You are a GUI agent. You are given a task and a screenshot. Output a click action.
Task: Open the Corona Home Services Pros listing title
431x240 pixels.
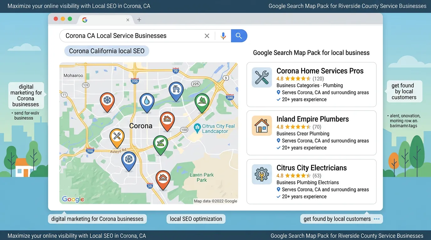coord(320,71)
